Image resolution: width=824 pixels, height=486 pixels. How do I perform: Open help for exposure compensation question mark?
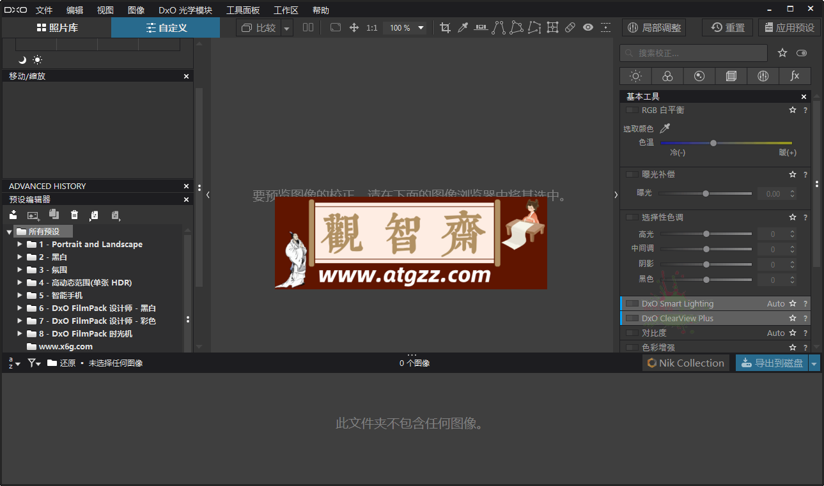(x=805, y=174)
